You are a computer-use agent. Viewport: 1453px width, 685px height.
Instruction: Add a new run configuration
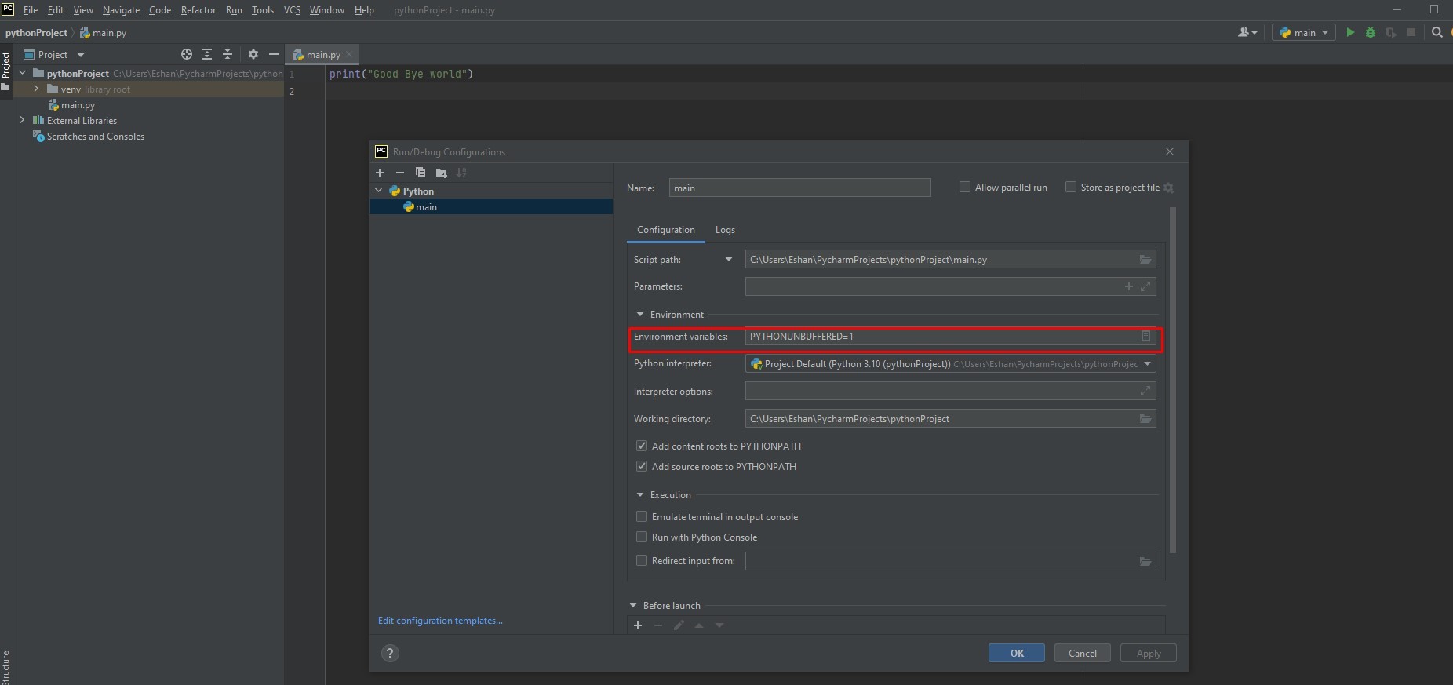click(380, 173)
